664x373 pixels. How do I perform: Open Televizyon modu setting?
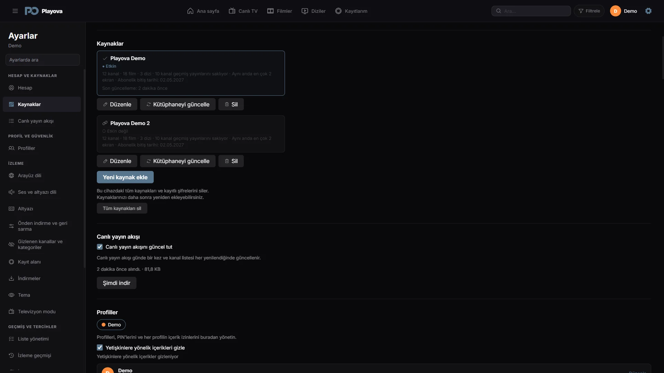[x=42, y=312]
